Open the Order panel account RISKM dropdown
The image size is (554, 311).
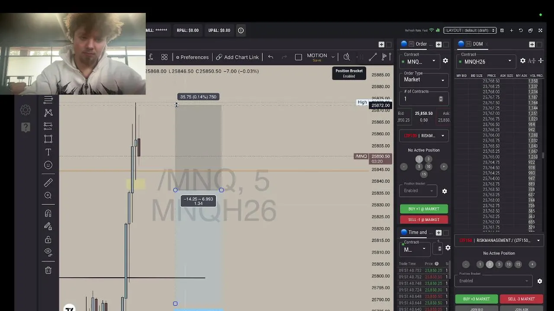coord(424,136)
